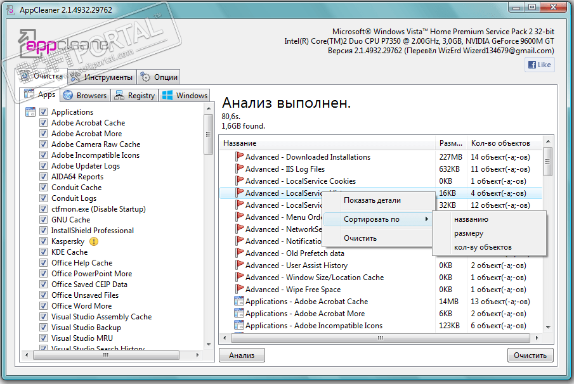This screenshot has width=574, height=384.
Task: Click the flag icon beside Wipe Free Space
Action: coord(239,290)
